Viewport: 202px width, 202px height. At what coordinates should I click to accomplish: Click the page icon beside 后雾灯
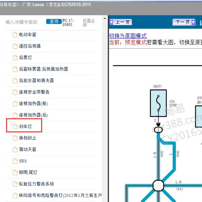pyautogui.click(x=15, y=58)
